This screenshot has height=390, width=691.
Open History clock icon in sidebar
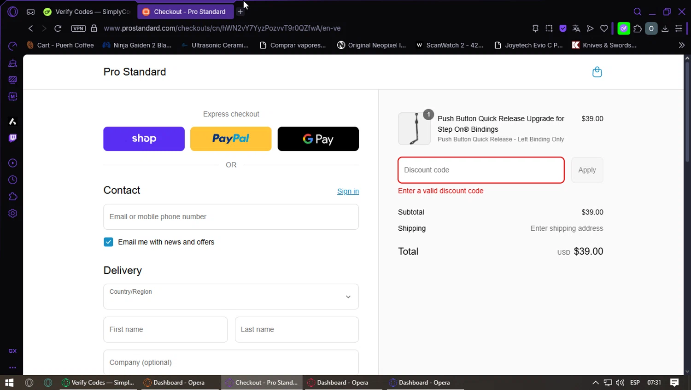click(13, 180)
